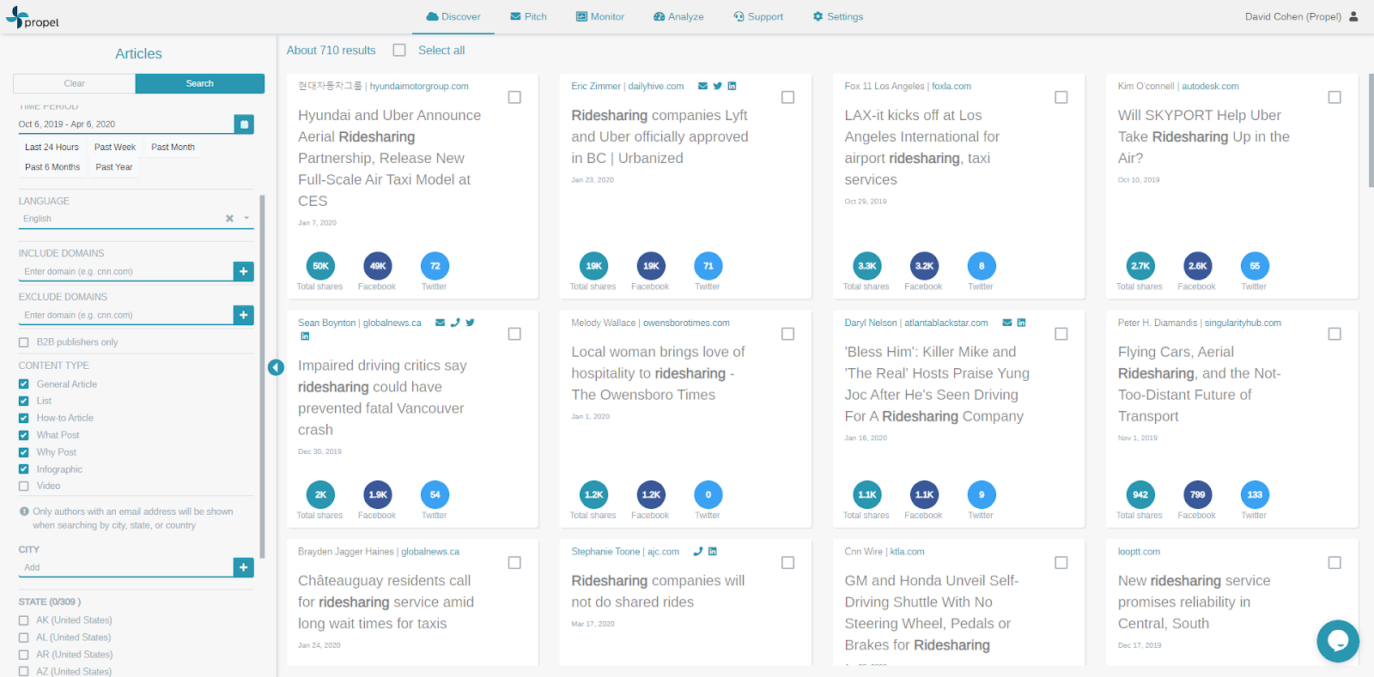The height and width of the screenshot is (677, 1374).
Task: Select the Past 6 Months period
Action: point(52,167)
